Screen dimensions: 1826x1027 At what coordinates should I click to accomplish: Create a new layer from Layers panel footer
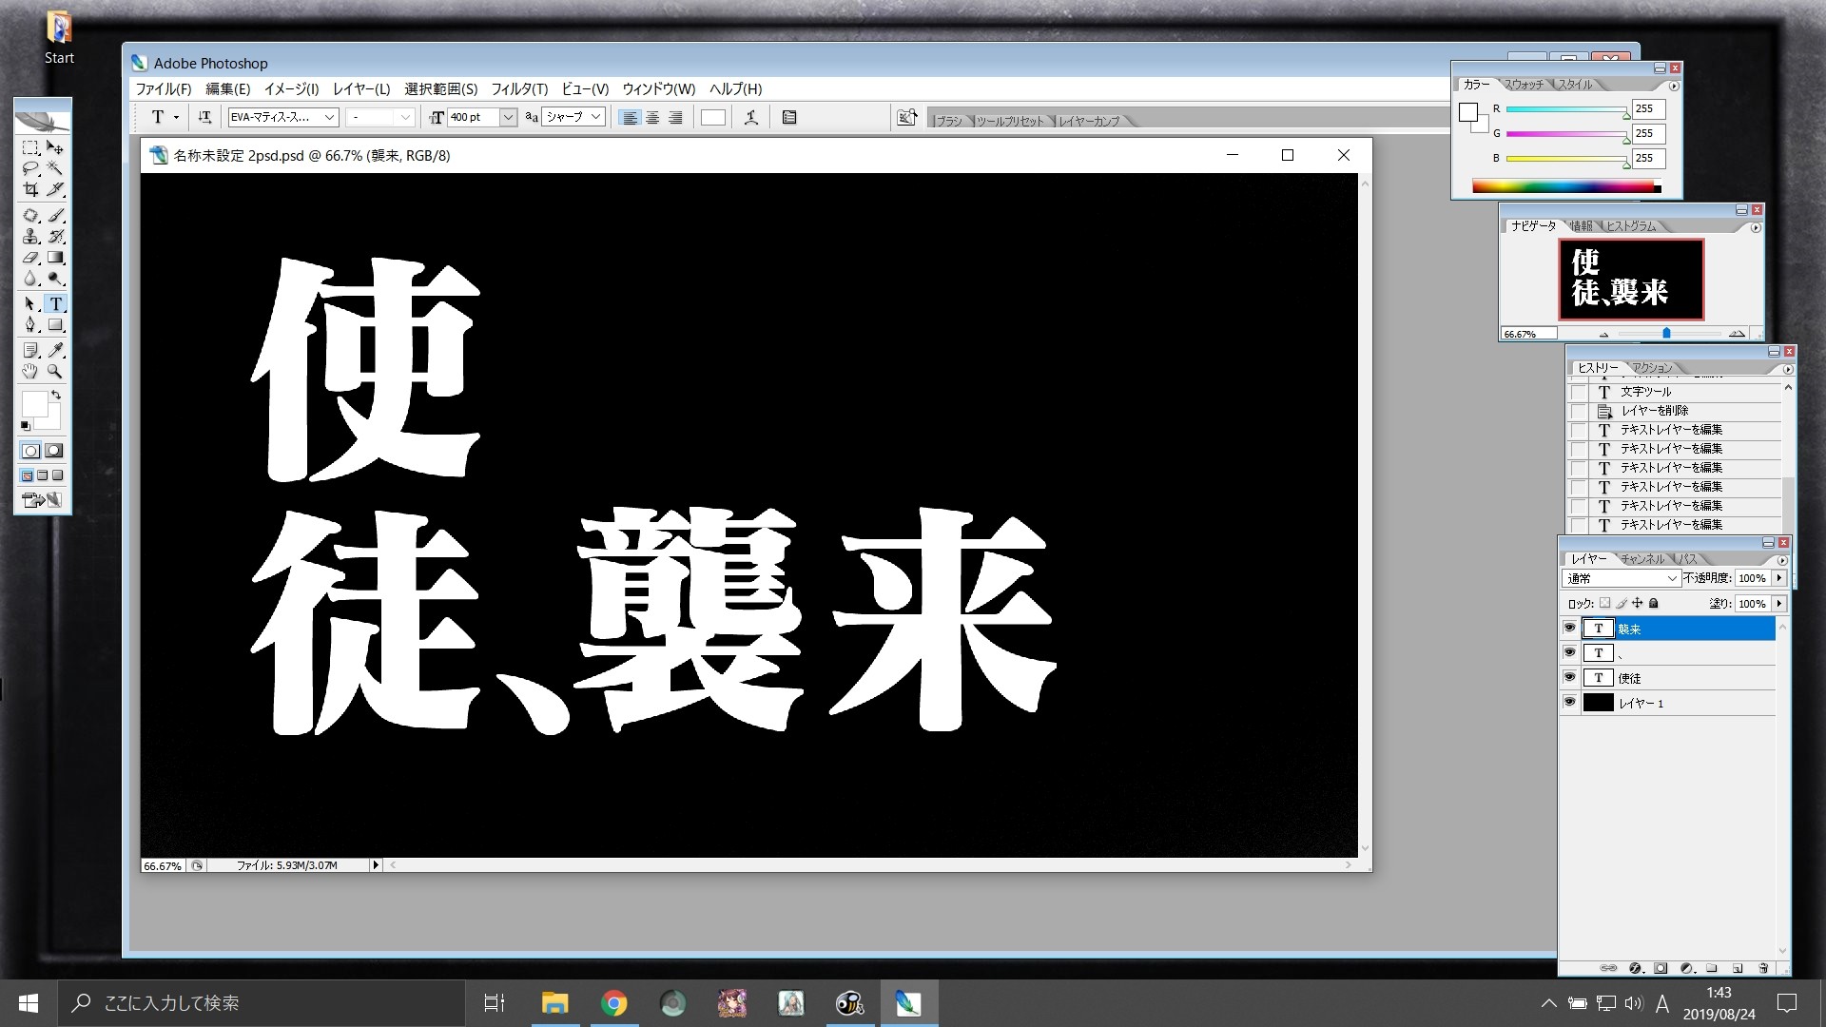point(1738,968)
